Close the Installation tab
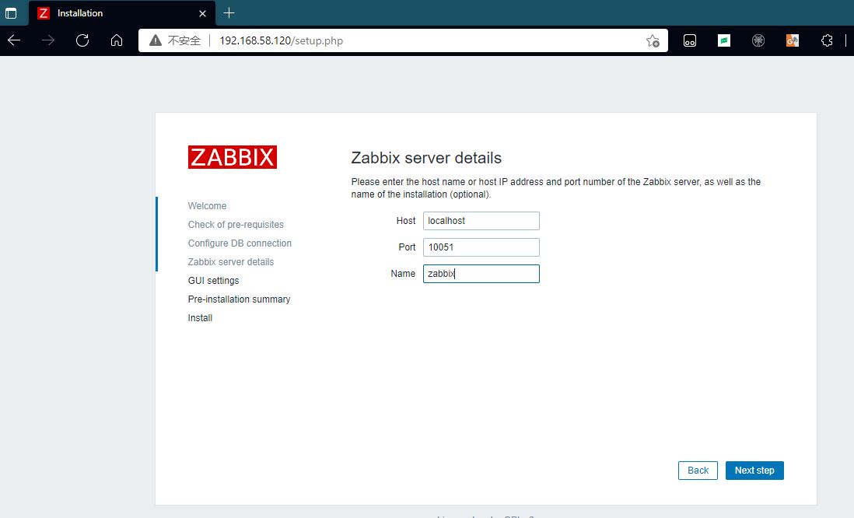This screenshot has width=854, height=518. coord(202,14)
